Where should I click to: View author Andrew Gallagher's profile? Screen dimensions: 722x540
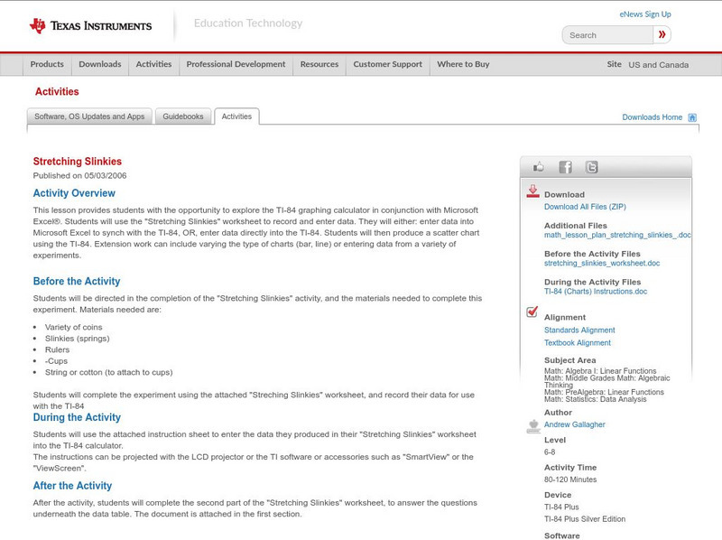[x=575, y=424]
